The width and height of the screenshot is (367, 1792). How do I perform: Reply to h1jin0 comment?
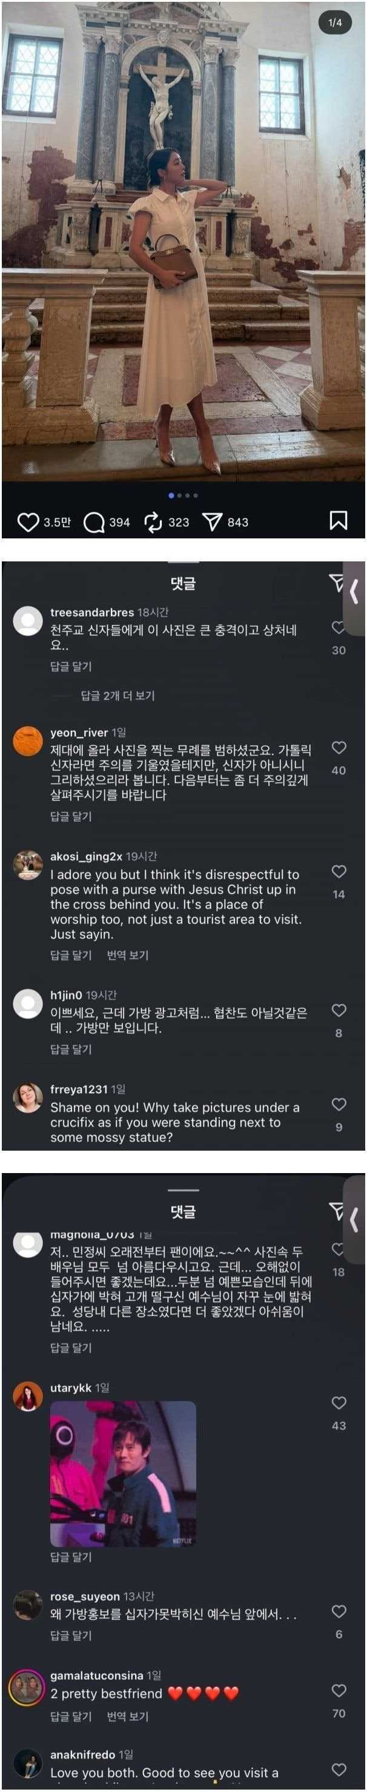click(x=71, y=1049)
